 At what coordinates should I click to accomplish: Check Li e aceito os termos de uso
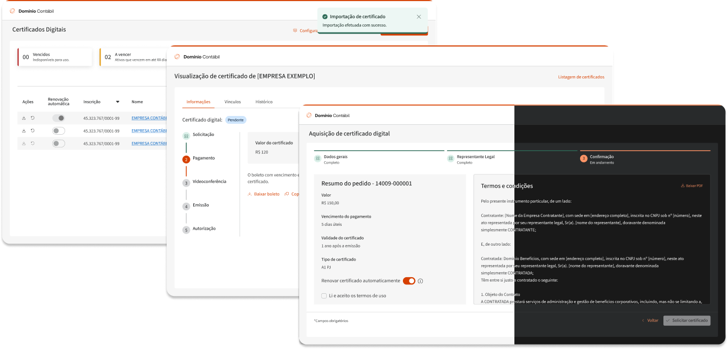pos(324,295)
